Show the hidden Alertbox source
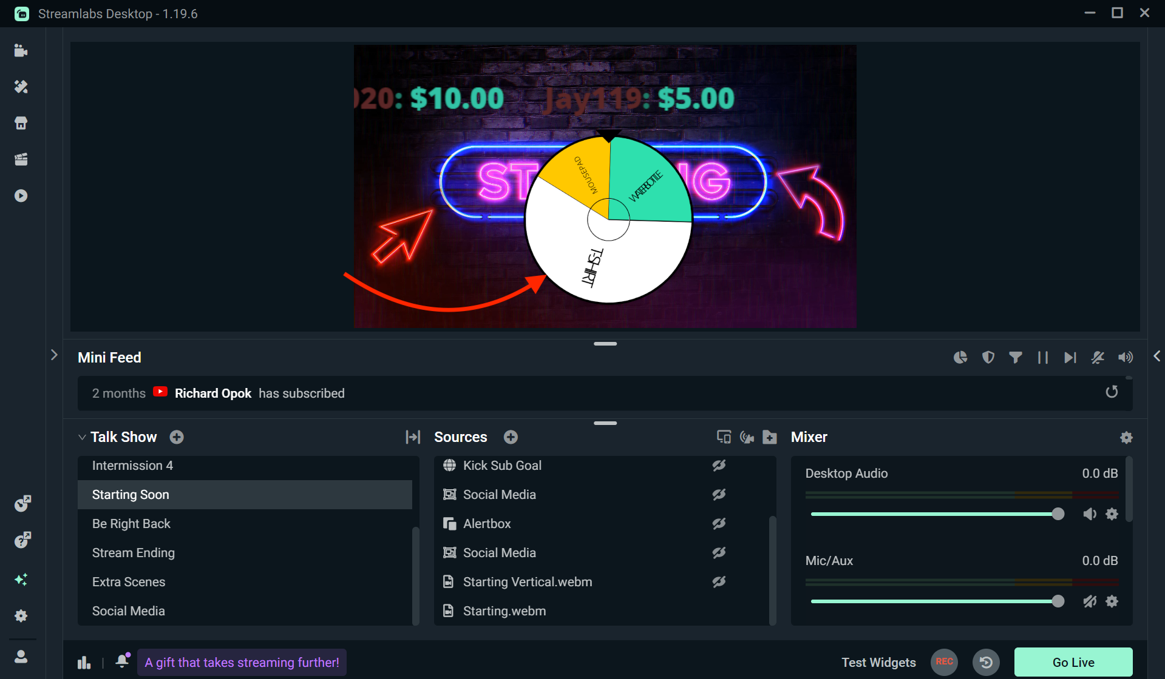Viewport: 1165px width, 679px height. pos(719,524)
